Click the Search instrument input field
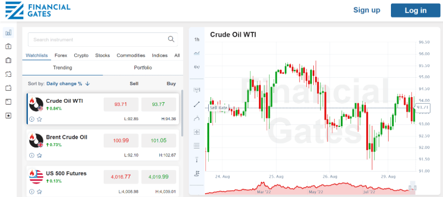443x197 pixels. (x=97, y=40)
